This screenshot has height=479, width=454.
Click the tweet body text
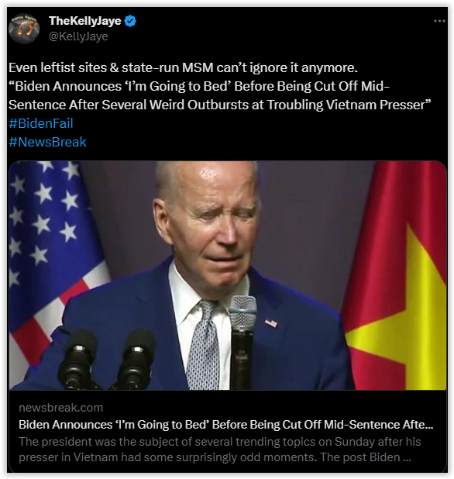tap(220, 86)
